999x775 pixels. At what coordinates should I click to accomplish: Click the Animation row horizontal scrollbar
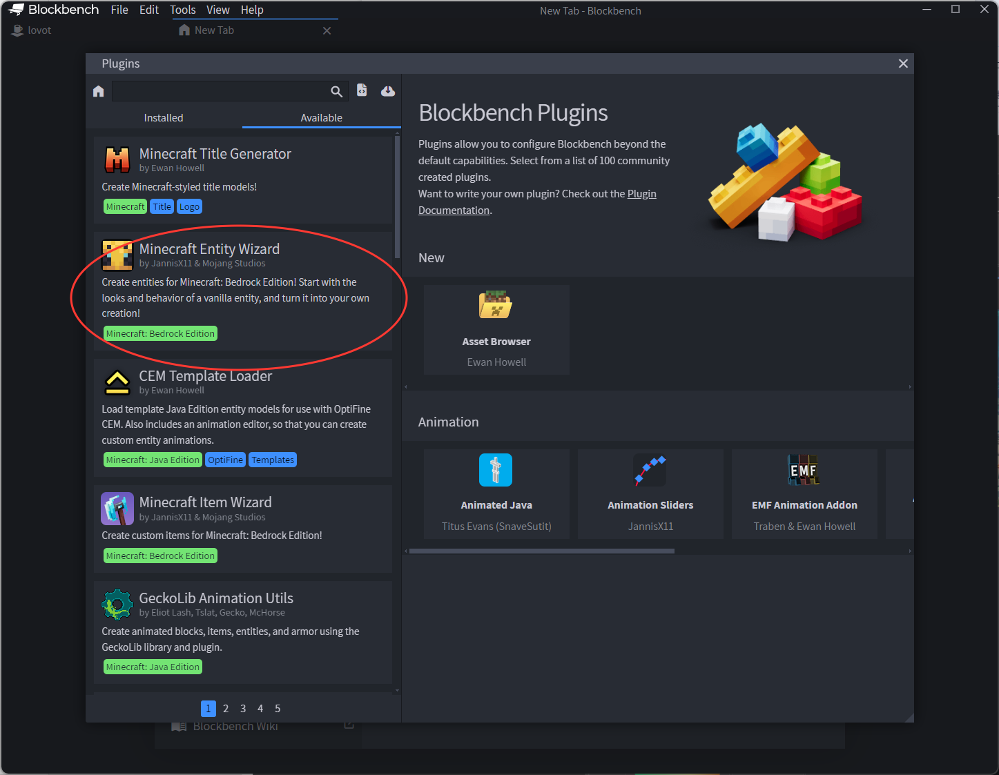542,551
